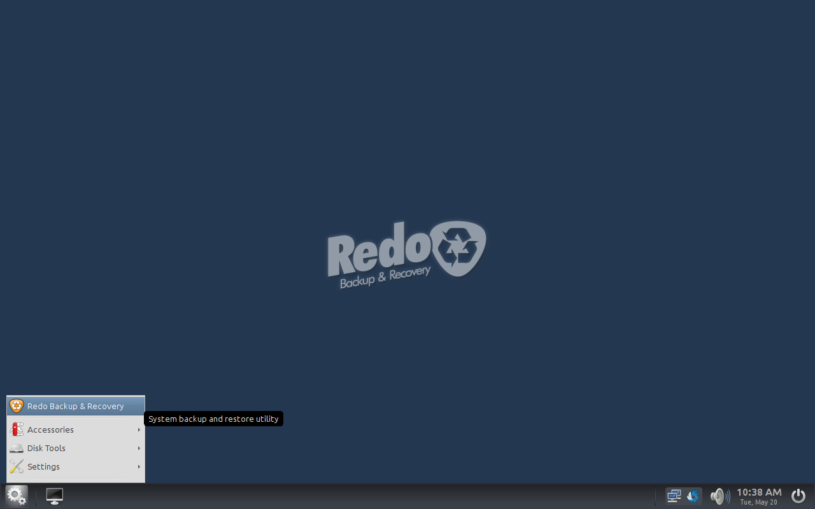
Task: Click the 10:38 AM clock
Action: 758,492
